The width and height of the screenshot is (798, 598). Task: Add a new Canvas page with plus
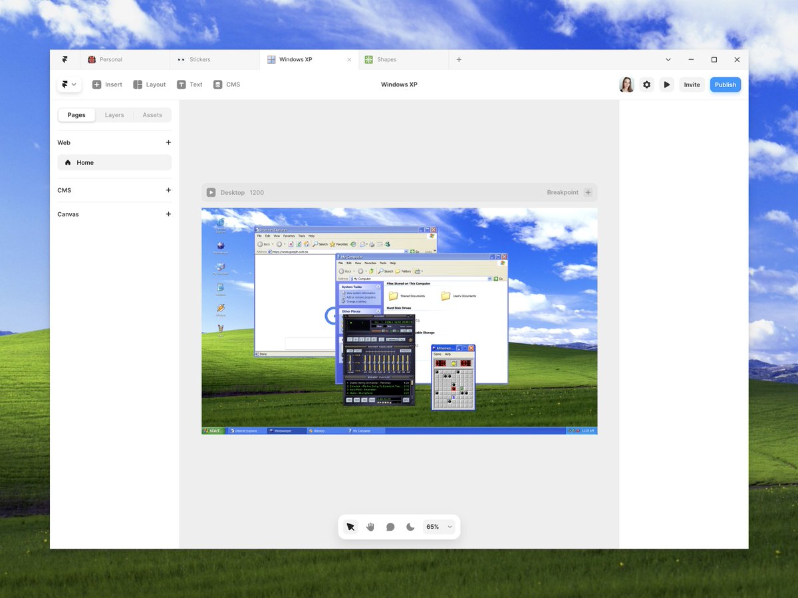pos(168,214)
